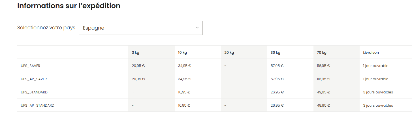Click the Informations sur l'expédition heading
Viewport: 412px width, 121px height.
click(69, 6)
